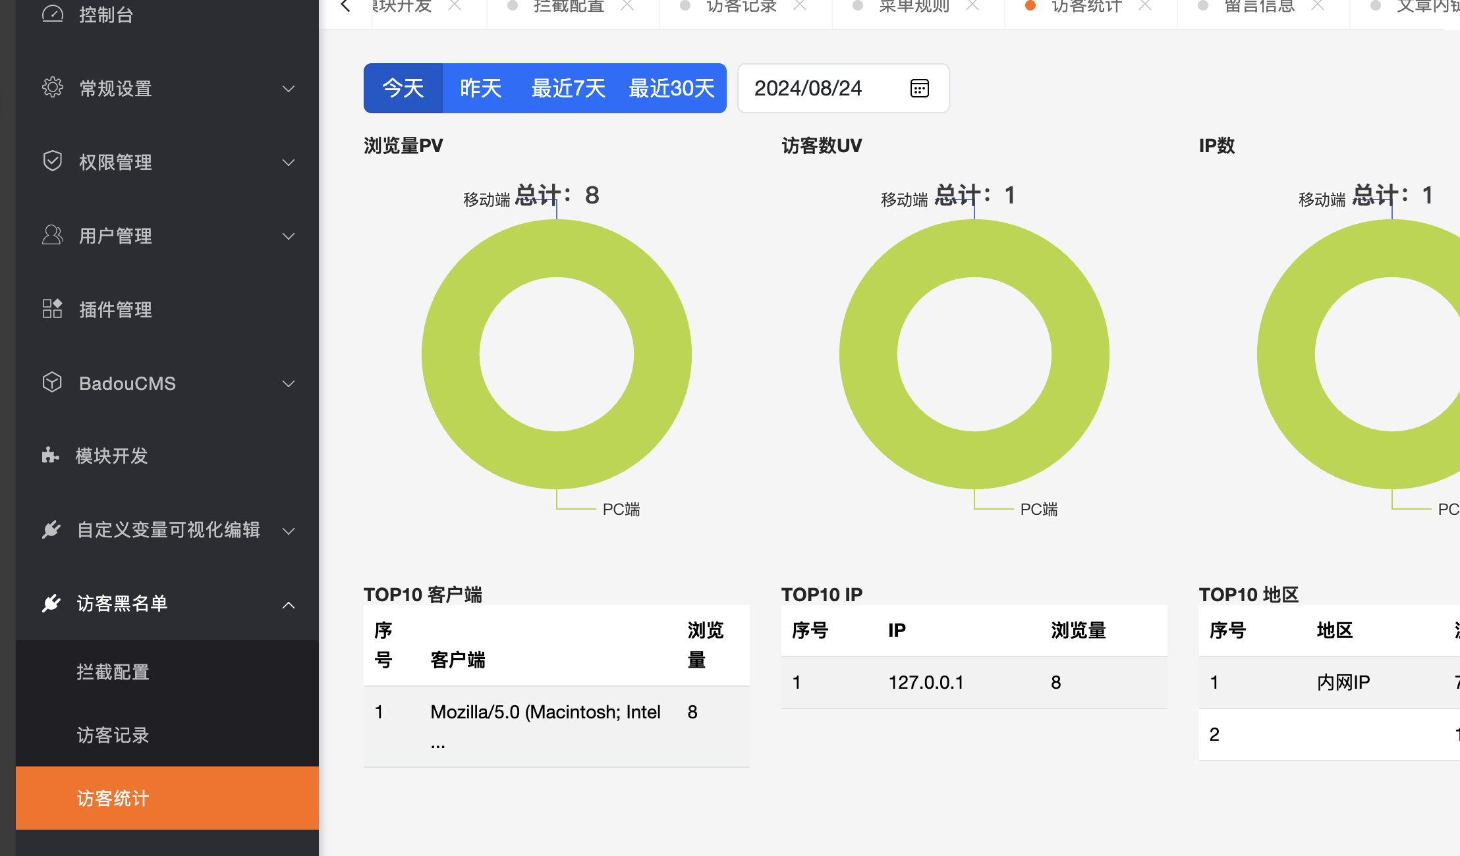The height and width of the screenshot is (856, 1460).
Task: Select the 模块开发 puzzle icon
Action: point(53,455)
